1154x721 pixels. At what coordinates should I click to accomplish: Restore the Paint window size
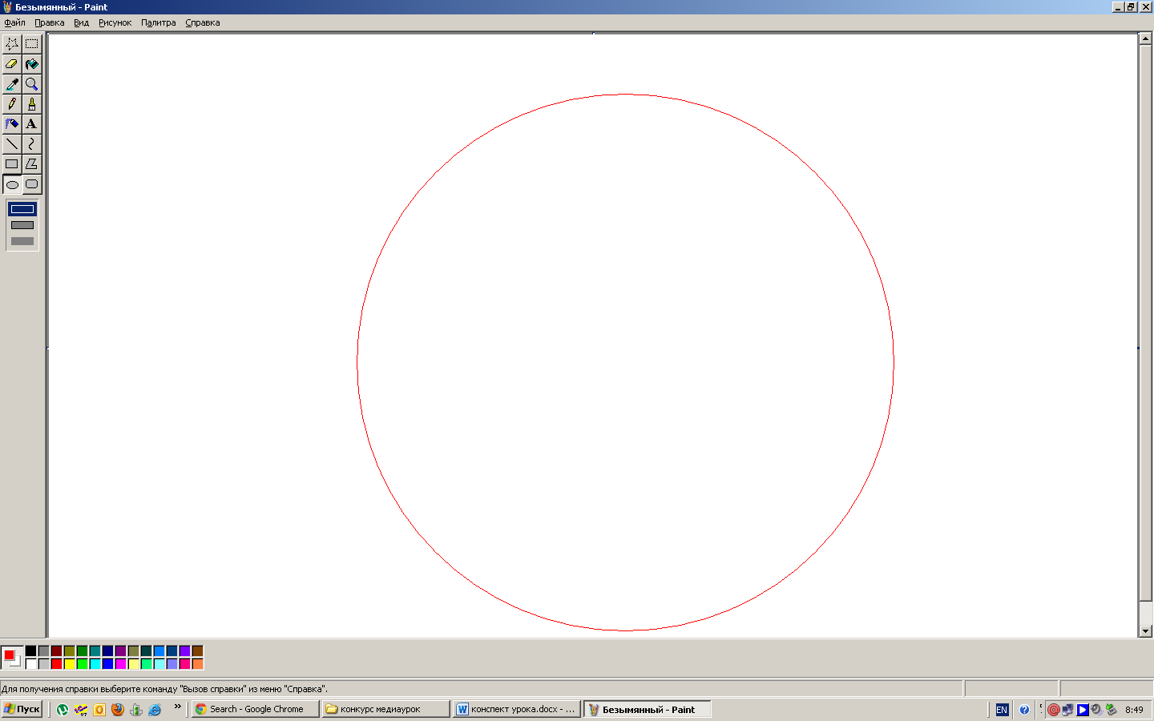coord(1131,7)
